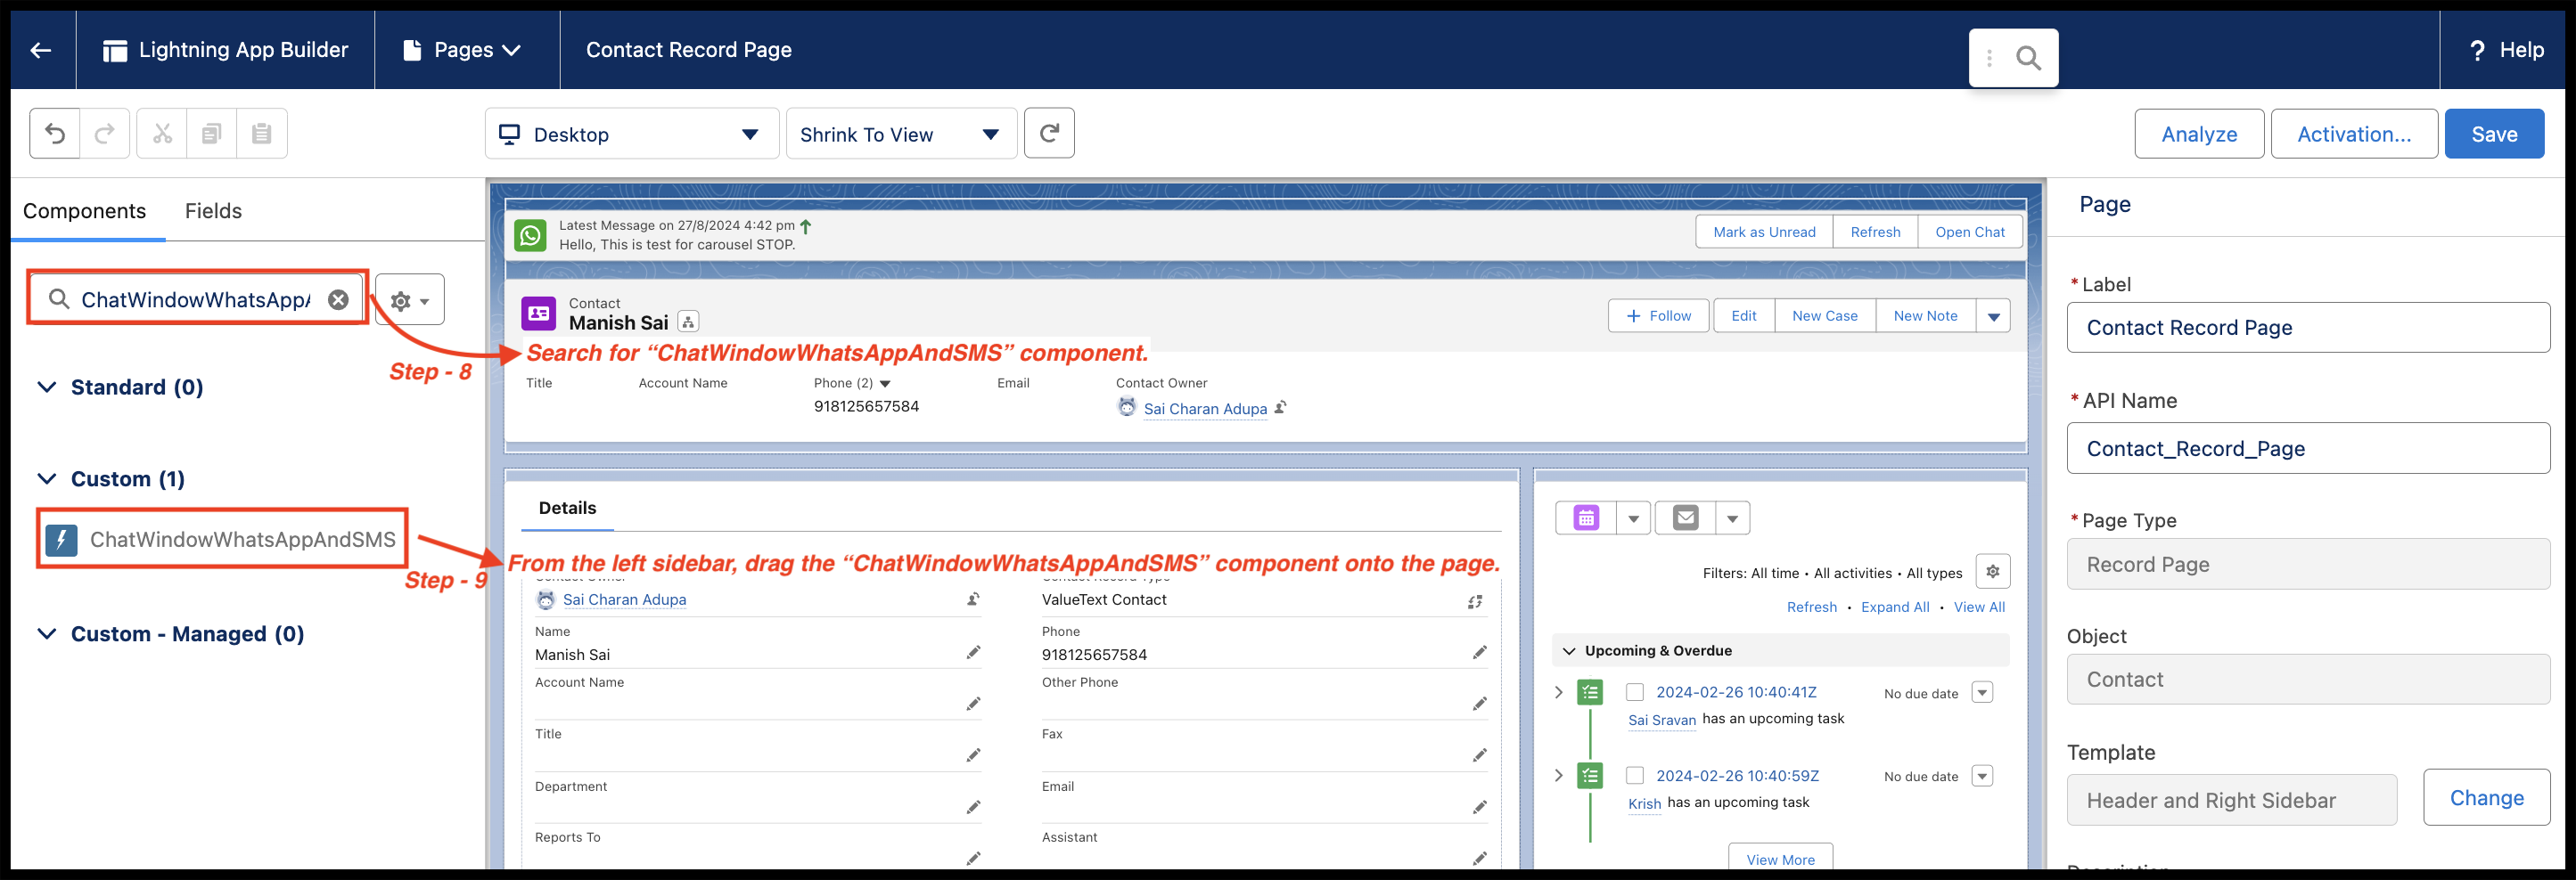Screen dimensions: 2576x880
Task: Paste the copied component
Action: (262, 134)
